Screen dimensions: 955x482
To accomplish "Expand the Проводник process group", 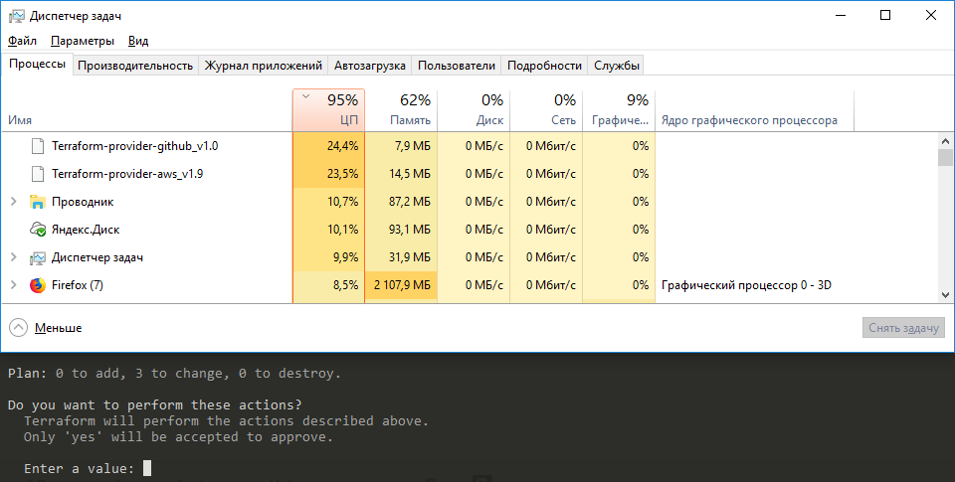I will [x=13, y=202].
